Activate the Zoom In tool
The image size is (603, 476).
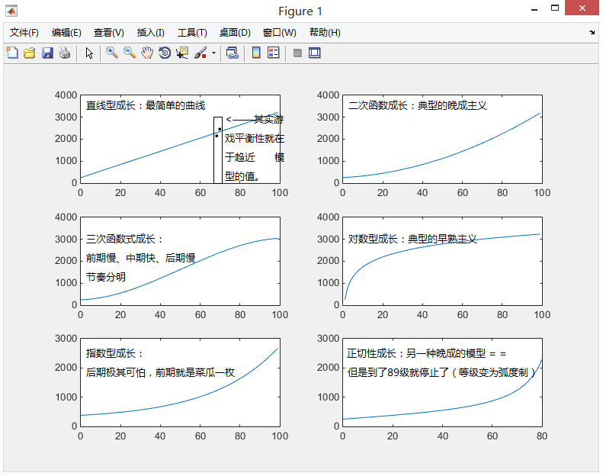[112, 53]
